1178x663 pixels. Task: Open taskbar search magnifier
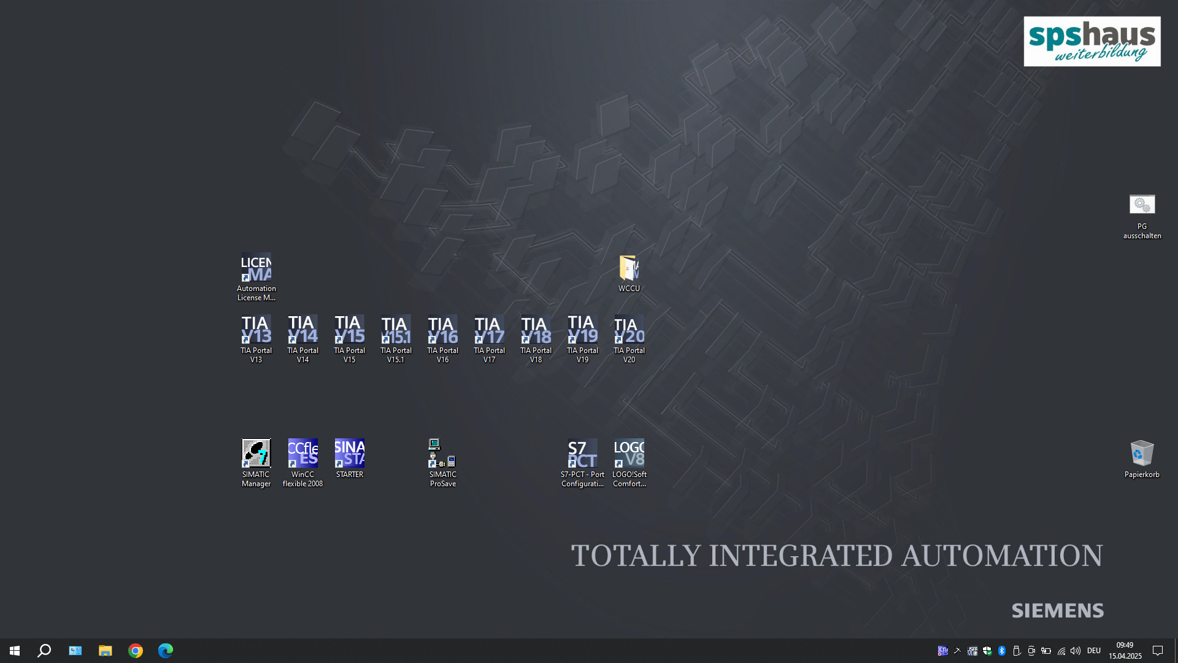tap(44, 651)
